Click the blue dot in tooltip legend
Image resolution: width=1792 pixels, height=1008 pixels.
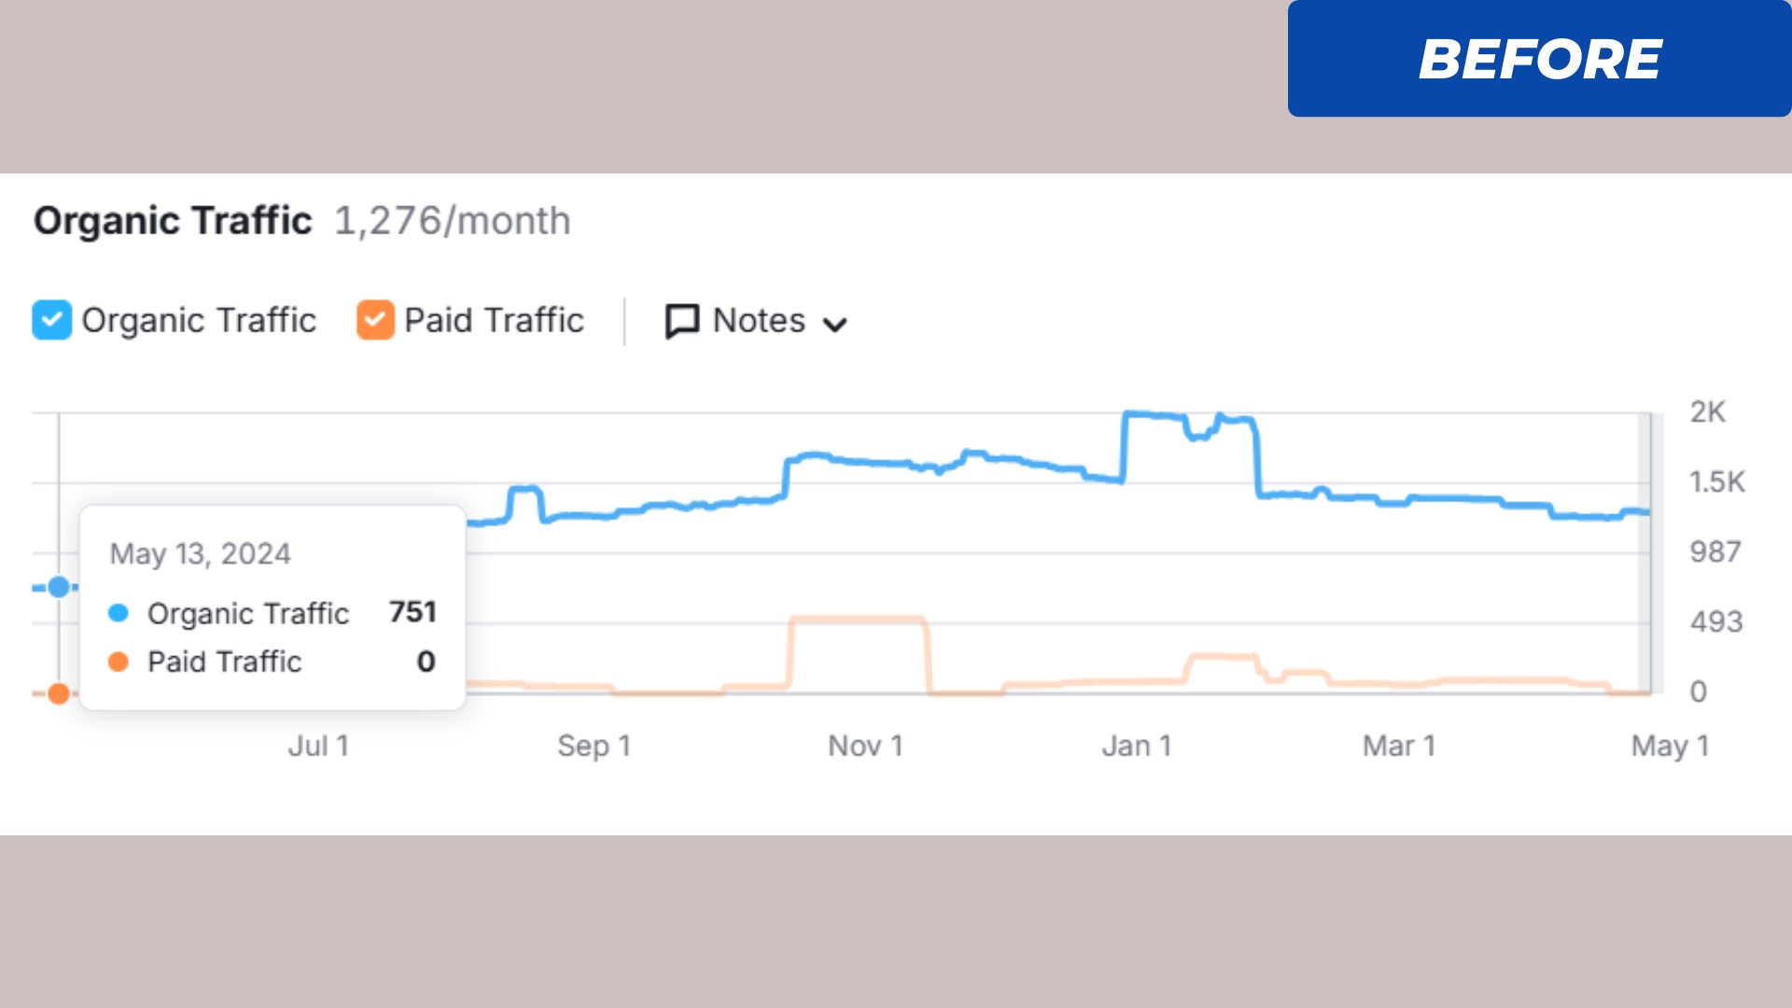tap(119, 613)
